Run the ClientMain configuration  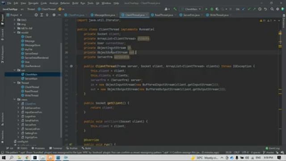click(206, 9)
